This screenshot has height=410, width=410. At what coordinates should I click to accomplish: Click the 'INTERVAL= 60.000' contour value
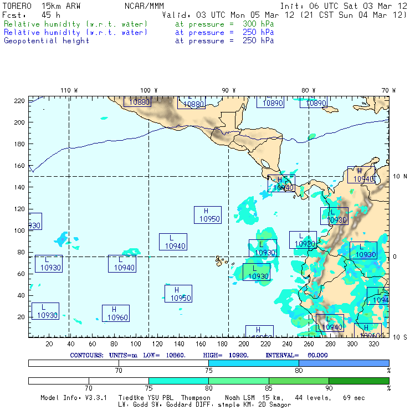(296, 355)
